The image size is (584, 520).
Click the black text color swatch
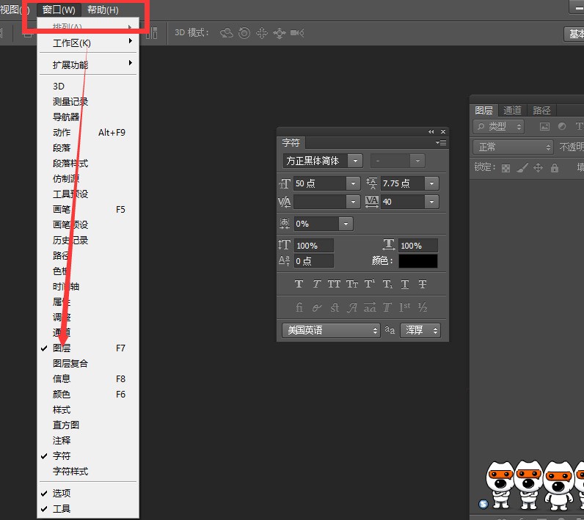(417, 261)
